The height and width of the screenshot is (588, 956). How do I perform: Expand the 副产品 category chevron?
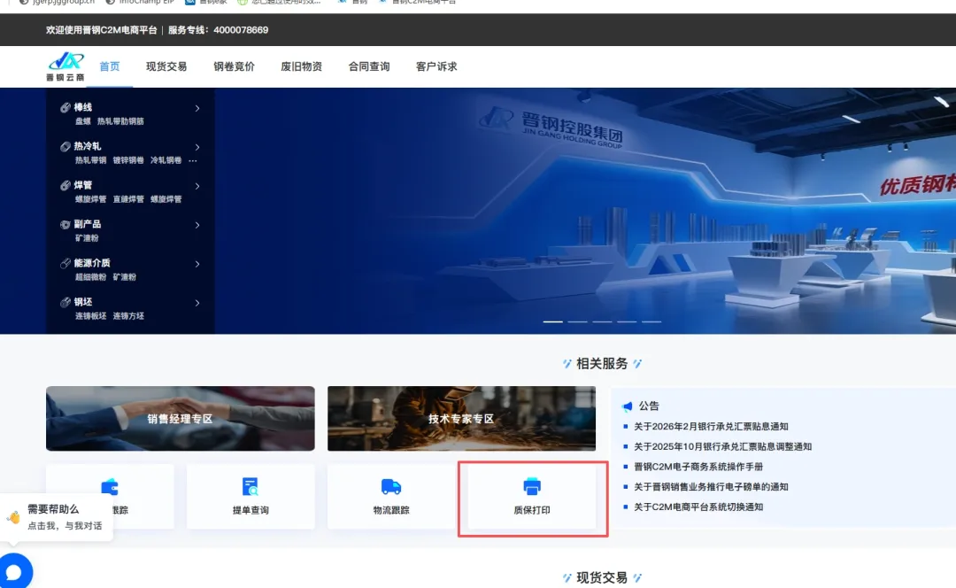pyautogui.click(x=197, y=225)
